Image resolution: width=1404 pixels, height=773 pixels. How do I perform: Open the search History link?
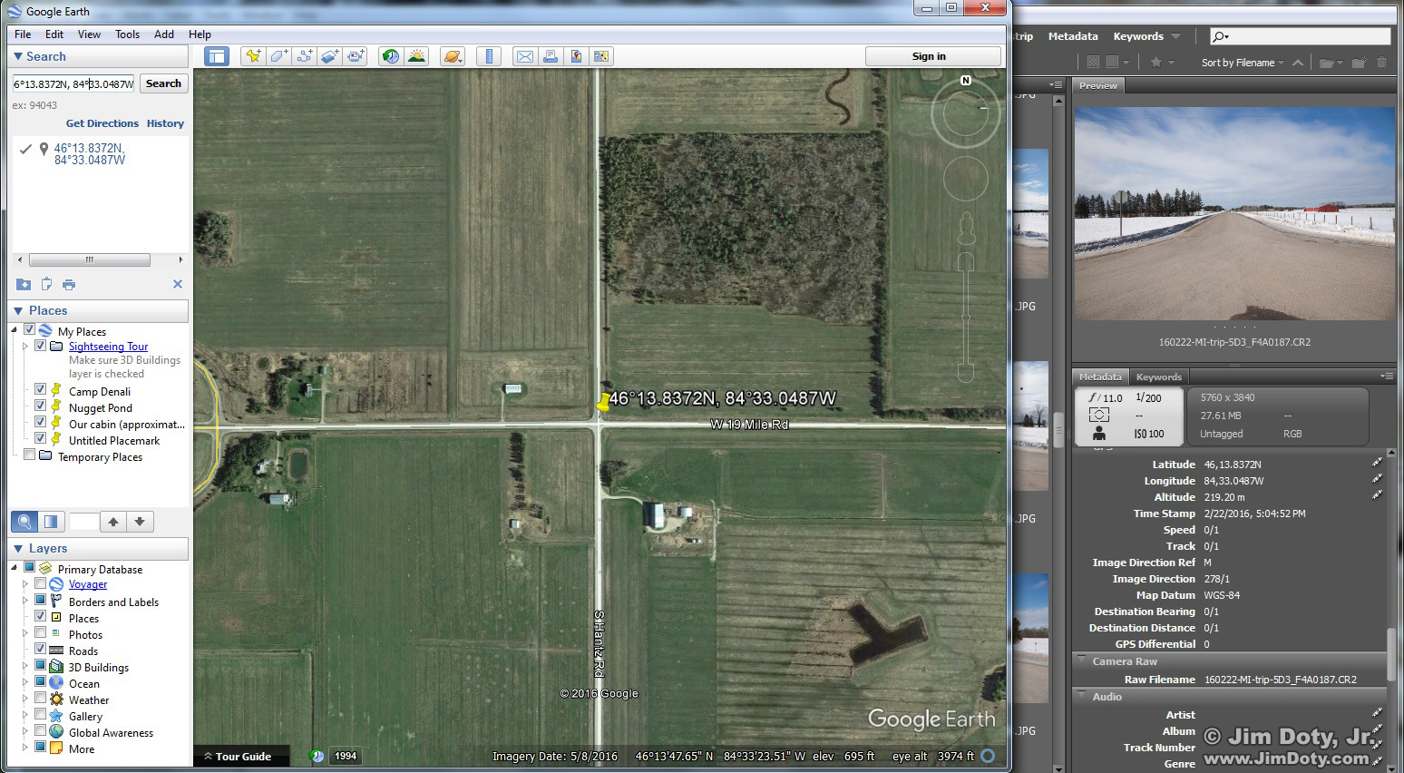click(165, 123)
